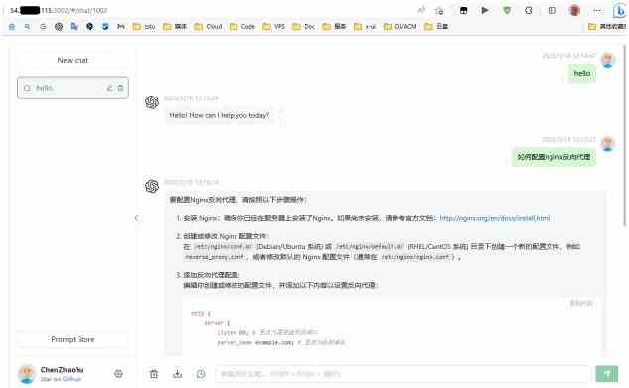Expand the x-ui bookmark folder
The height and width of the screenshot is (388, 629).
click(365, 27)
